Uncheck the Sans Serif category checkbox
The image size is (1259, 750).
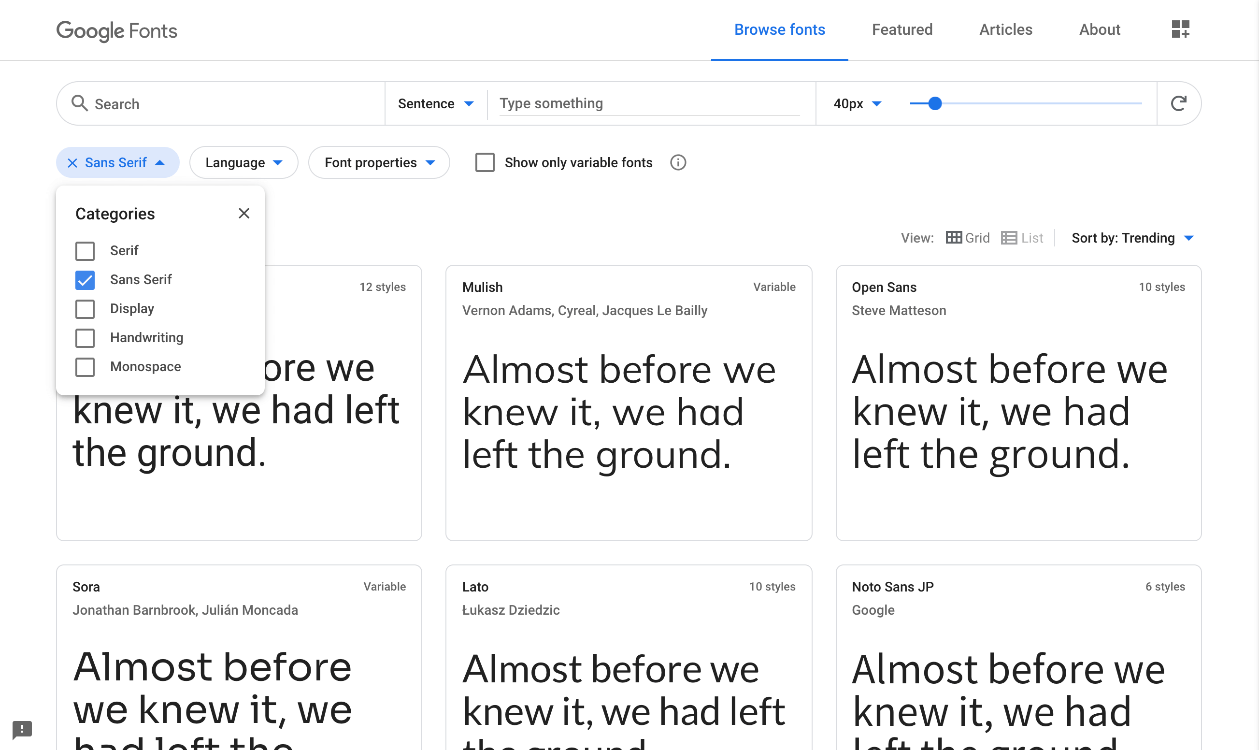[85, 280]
